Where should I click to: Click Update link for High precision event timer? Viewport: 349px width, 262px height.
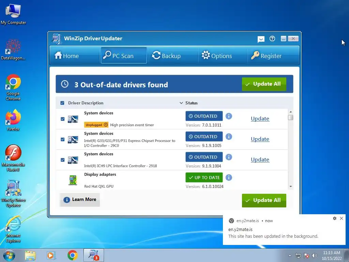[260, 119]
